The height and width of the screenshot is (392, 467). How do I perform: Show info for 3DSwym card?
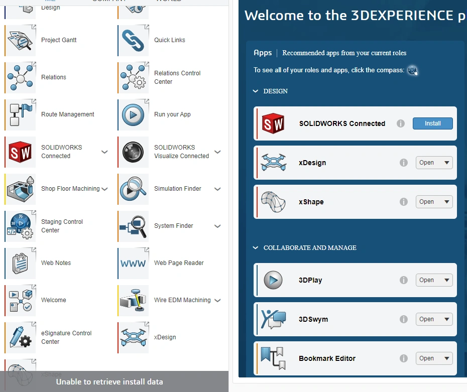pos(404,319)
